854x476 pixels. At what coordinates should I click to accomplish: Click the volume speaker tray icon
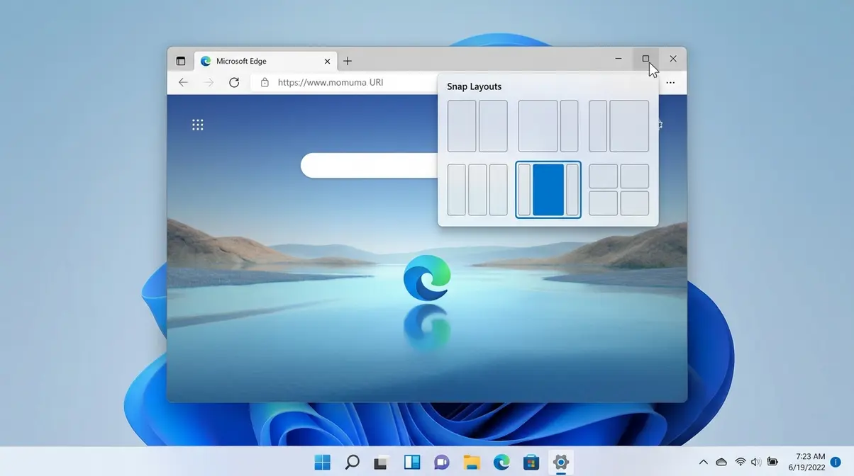pyautogui.click(x=756, y=463)
